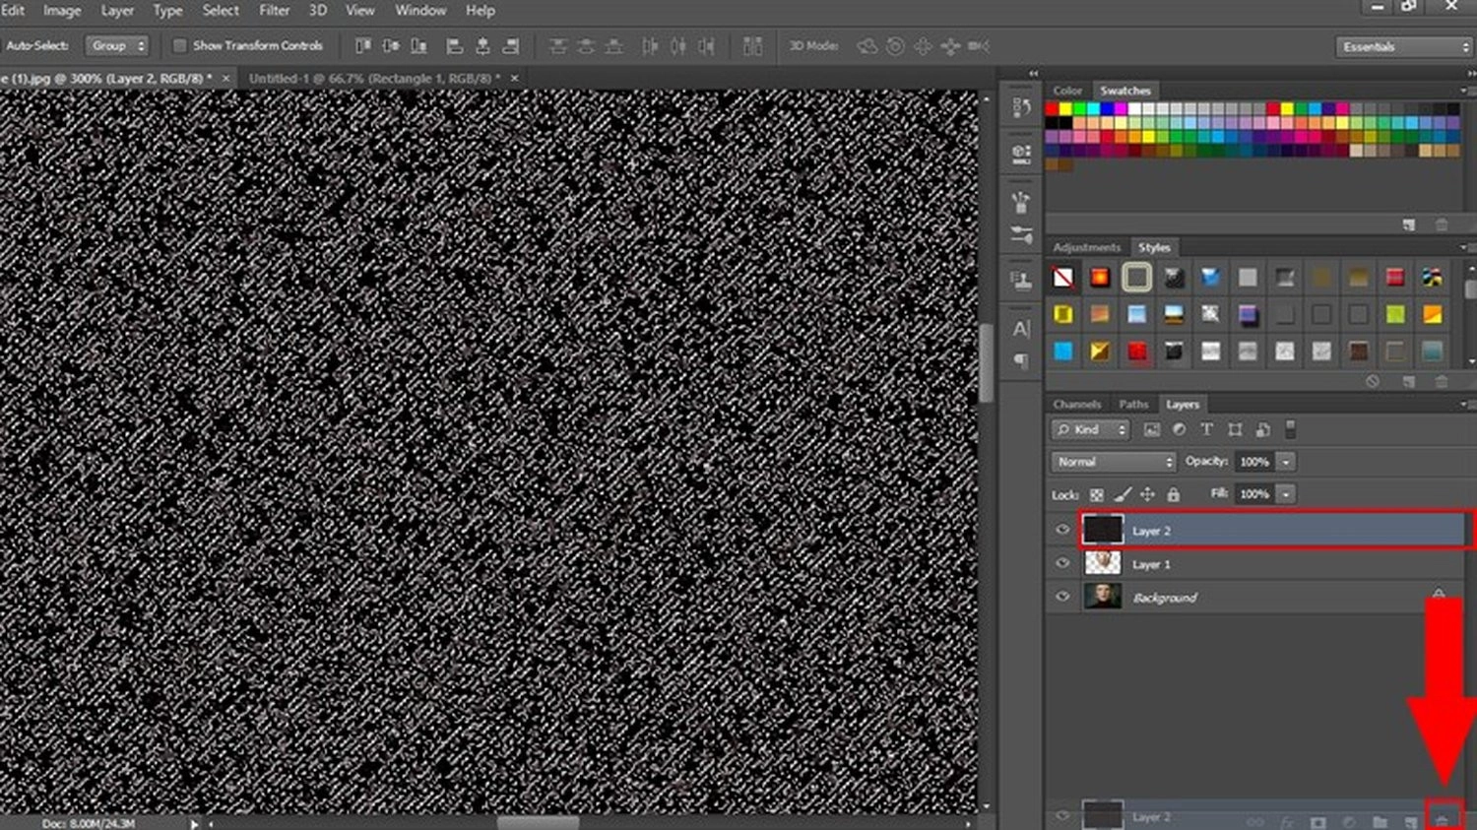The height and width of the screenshot is (830, 1477).
Task: Open the Character panel A icon in dock
Action: pyautogui.click(x=1021, y=328)
